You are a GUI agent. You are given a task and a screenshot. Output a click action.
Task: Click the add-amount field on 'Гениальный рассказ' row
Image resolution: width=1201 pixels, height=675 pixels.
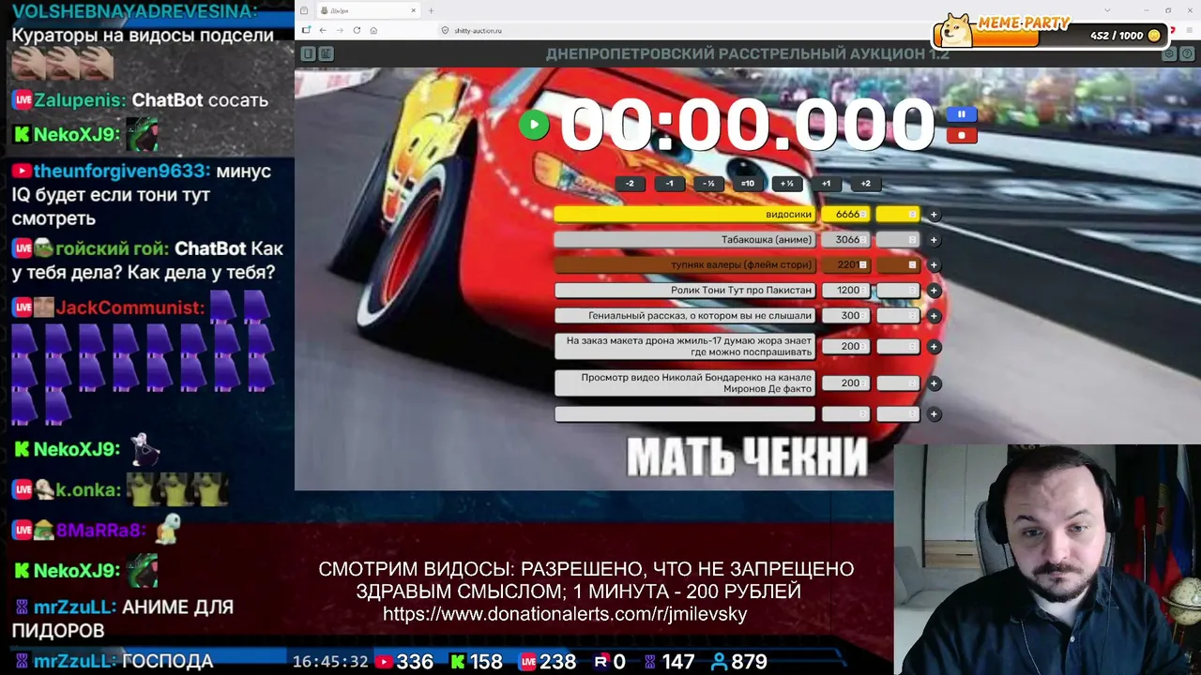click(x=898, y=316)
